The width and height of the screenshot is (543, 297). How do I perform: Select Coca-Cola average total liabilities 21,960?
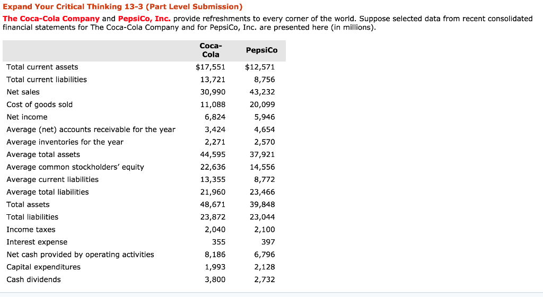pos(213,192)
